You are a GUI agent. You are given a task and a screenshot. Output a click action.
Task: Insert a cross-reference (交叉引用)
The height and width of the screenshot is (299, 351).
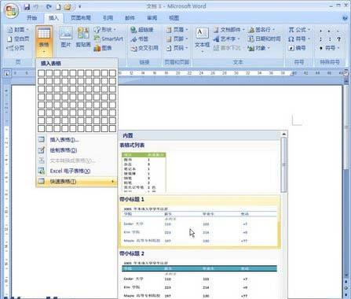click(x=144, y=48)
